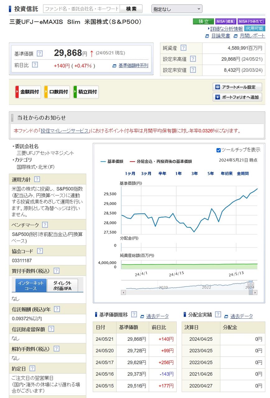
Task: Open help icon next to 純資産
Action: point(184,48)
